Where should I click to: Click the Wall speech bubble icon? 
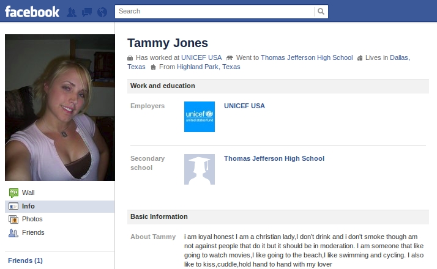click(x=13, y=193)
